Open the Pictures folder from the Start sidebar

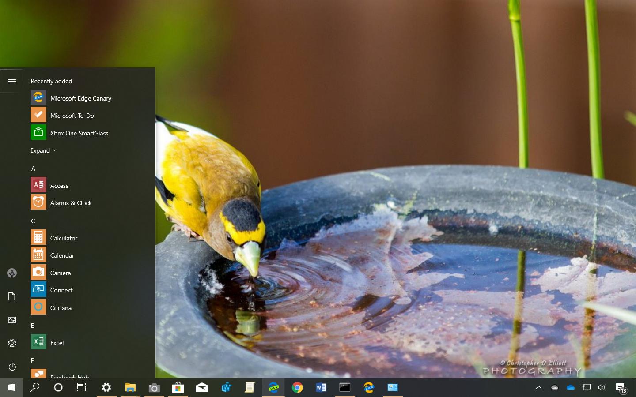coord(12,320)
